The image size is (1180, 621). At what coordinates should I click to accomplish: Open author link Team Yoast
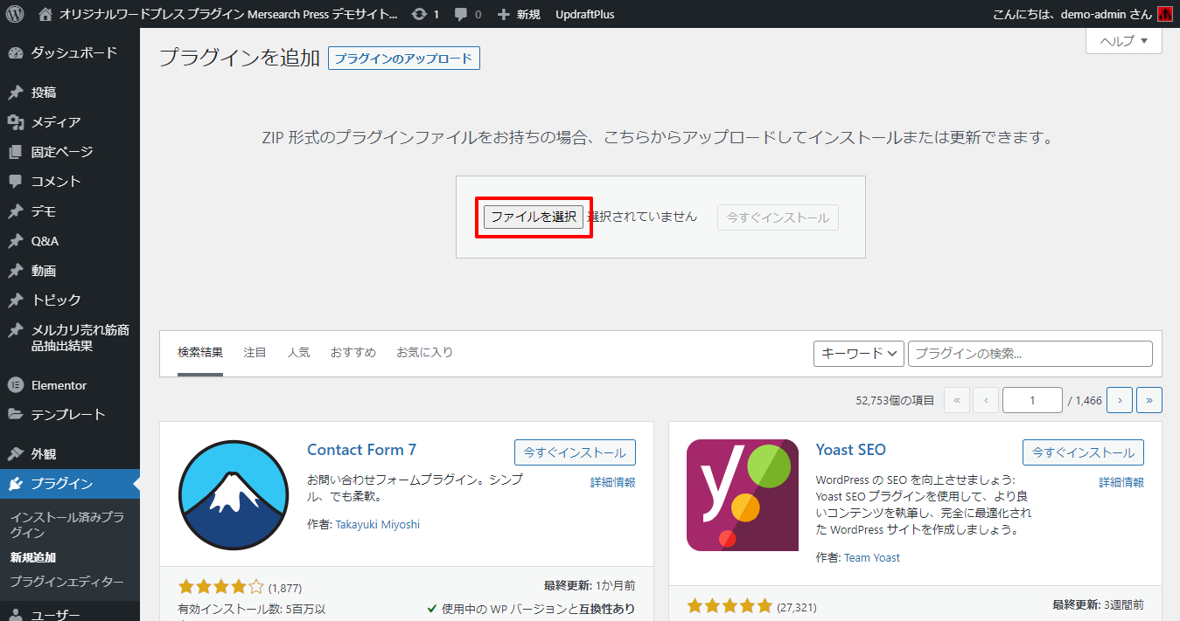(872, 557)
